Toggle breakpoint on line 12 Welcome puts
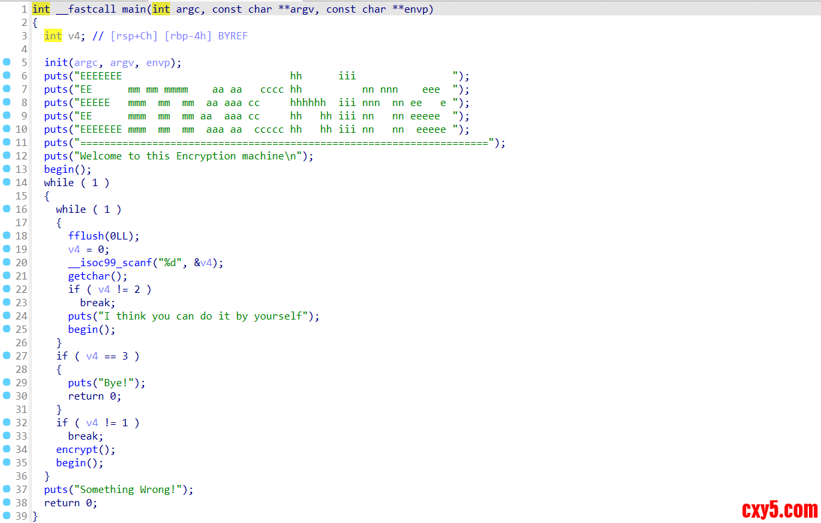821x523 pixels. click(7, 155)
